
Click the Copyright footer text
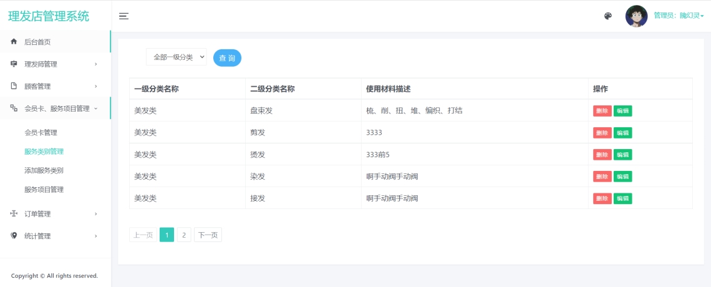coord(54,276)
